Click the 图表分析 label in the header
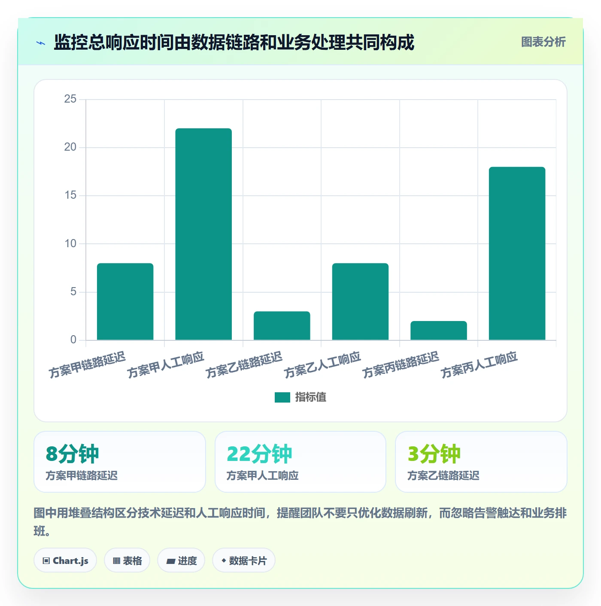 [x=543, y=42]
